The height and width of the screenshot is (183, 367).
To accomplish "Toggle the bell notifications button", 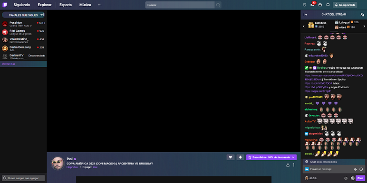I will click(241, 157).
